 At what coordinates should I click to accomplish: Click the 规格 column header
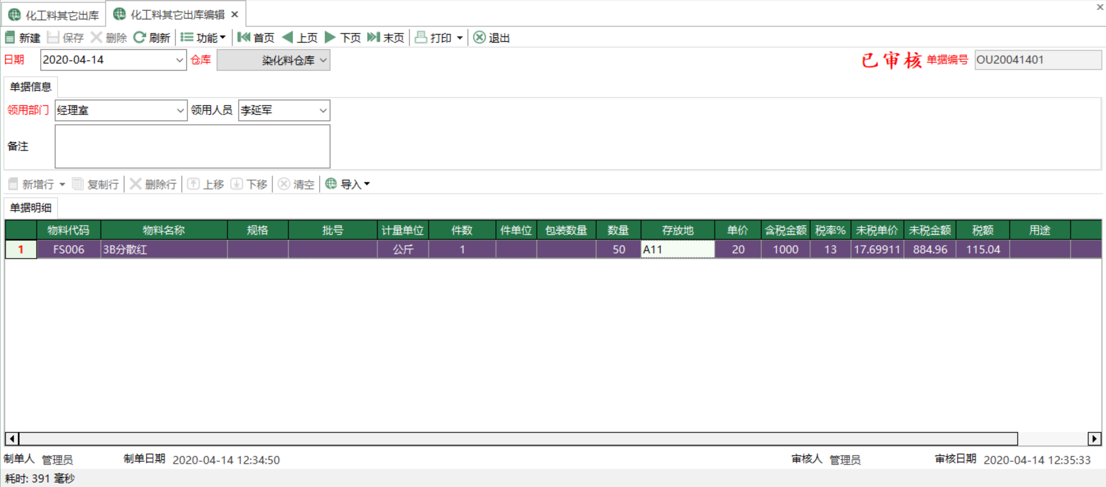[x=258, y=230]
